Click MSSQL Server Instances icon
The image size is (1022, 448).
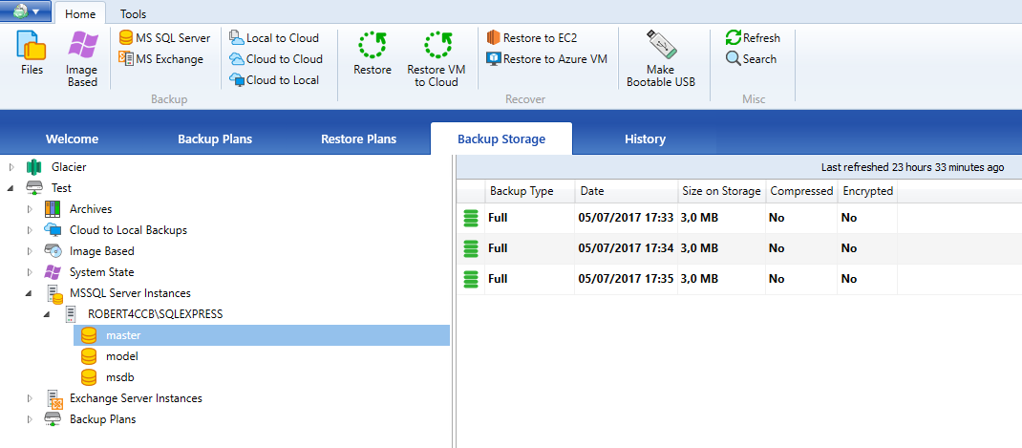54,294
